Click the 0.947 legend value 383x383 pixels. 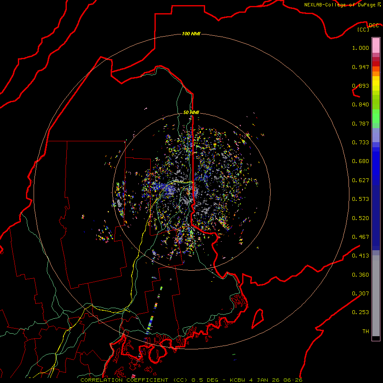[x=360, y=67]
